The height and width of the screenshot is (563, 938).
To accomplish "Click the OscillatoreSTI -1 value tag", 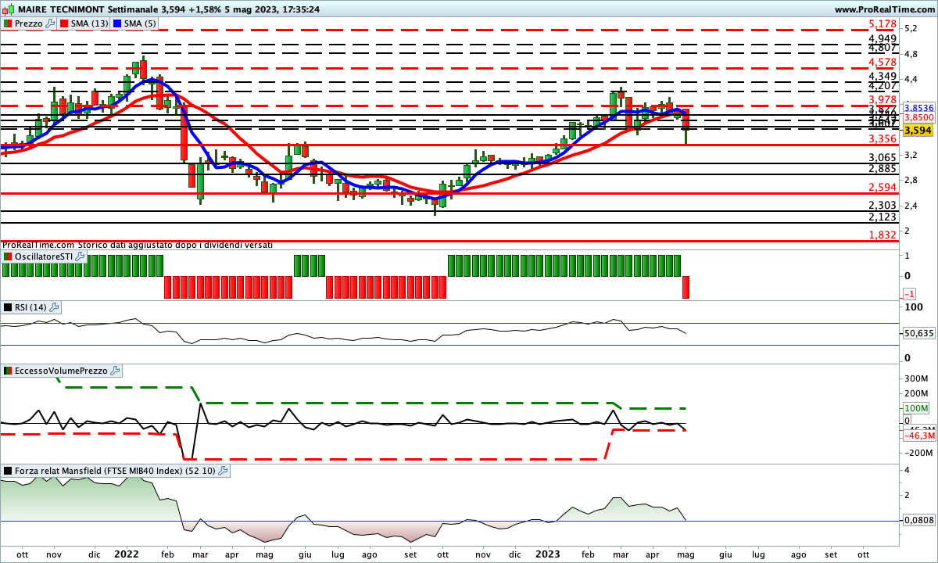I will click(910, 294).
